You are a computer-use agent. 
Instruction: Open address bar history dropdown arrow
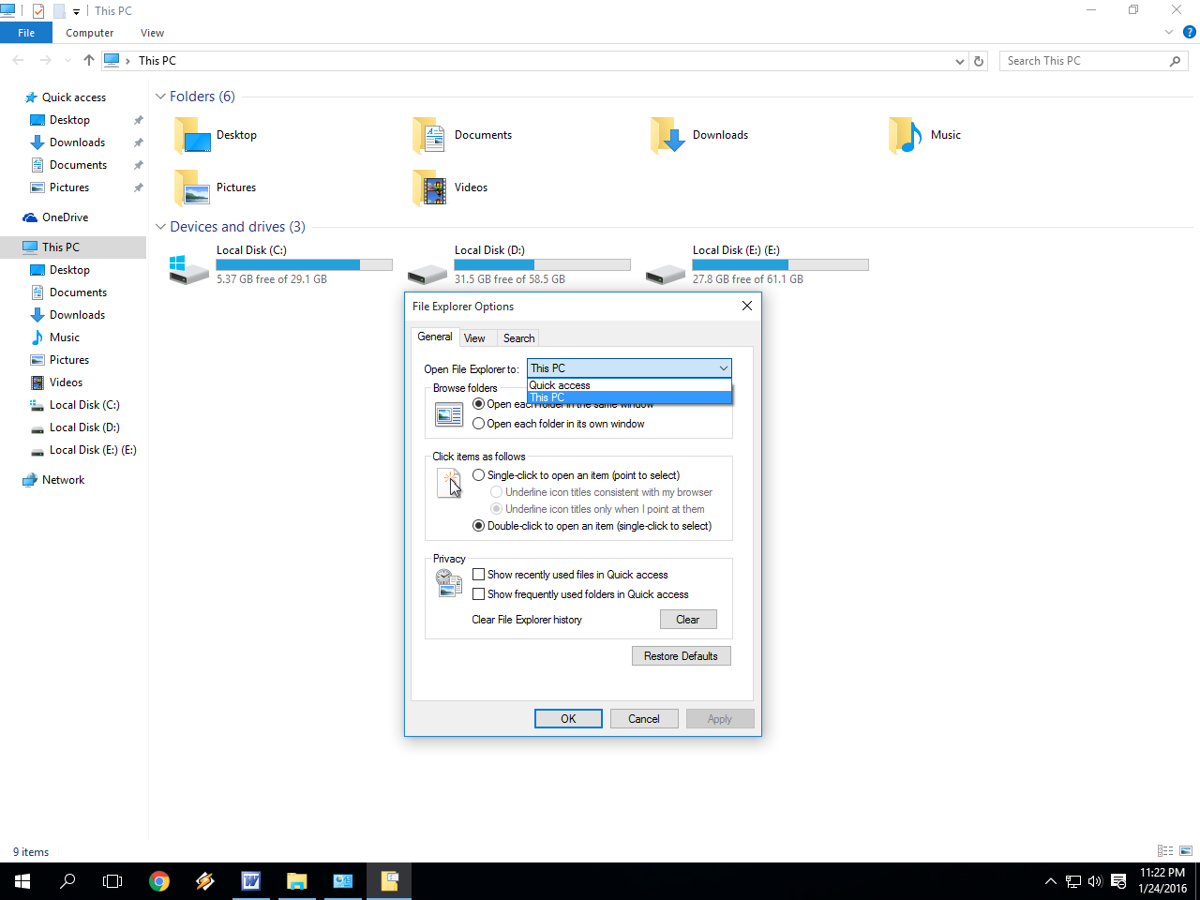click(959, 61)
